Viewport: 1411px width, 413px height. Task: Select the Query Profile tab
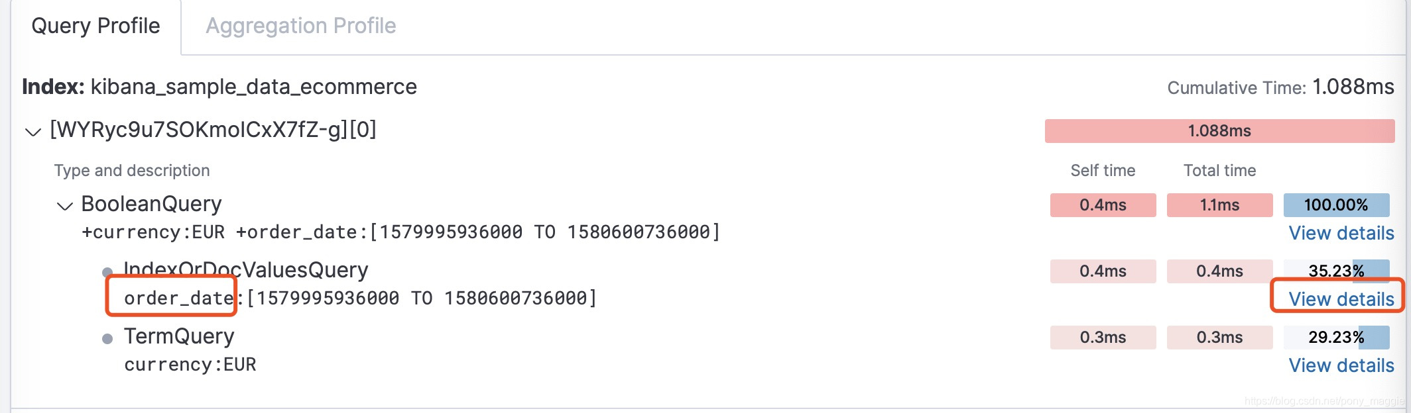97,26
